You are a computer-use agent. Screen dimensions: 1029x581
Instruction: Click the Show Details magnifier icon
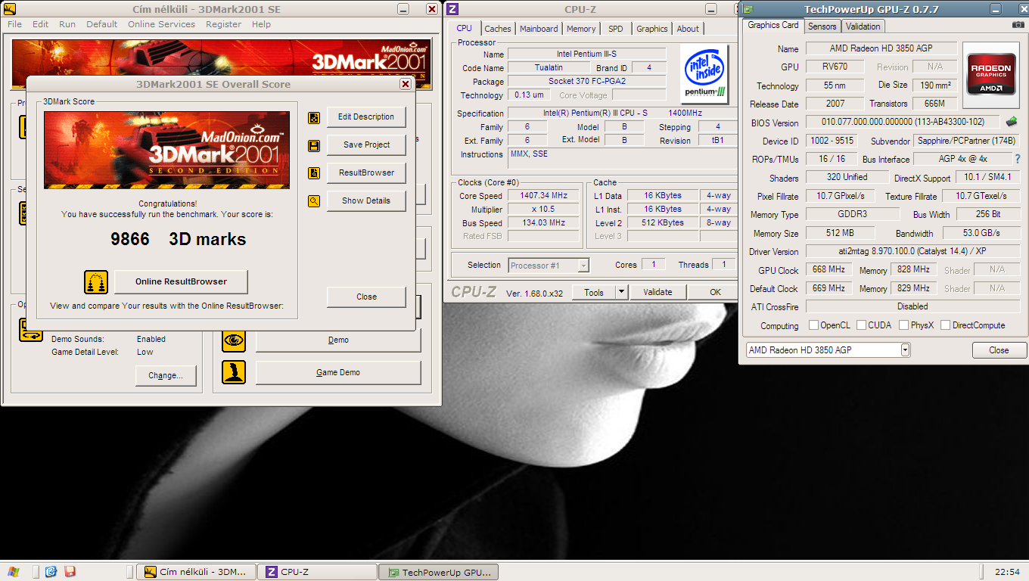[x=314, y=201]
